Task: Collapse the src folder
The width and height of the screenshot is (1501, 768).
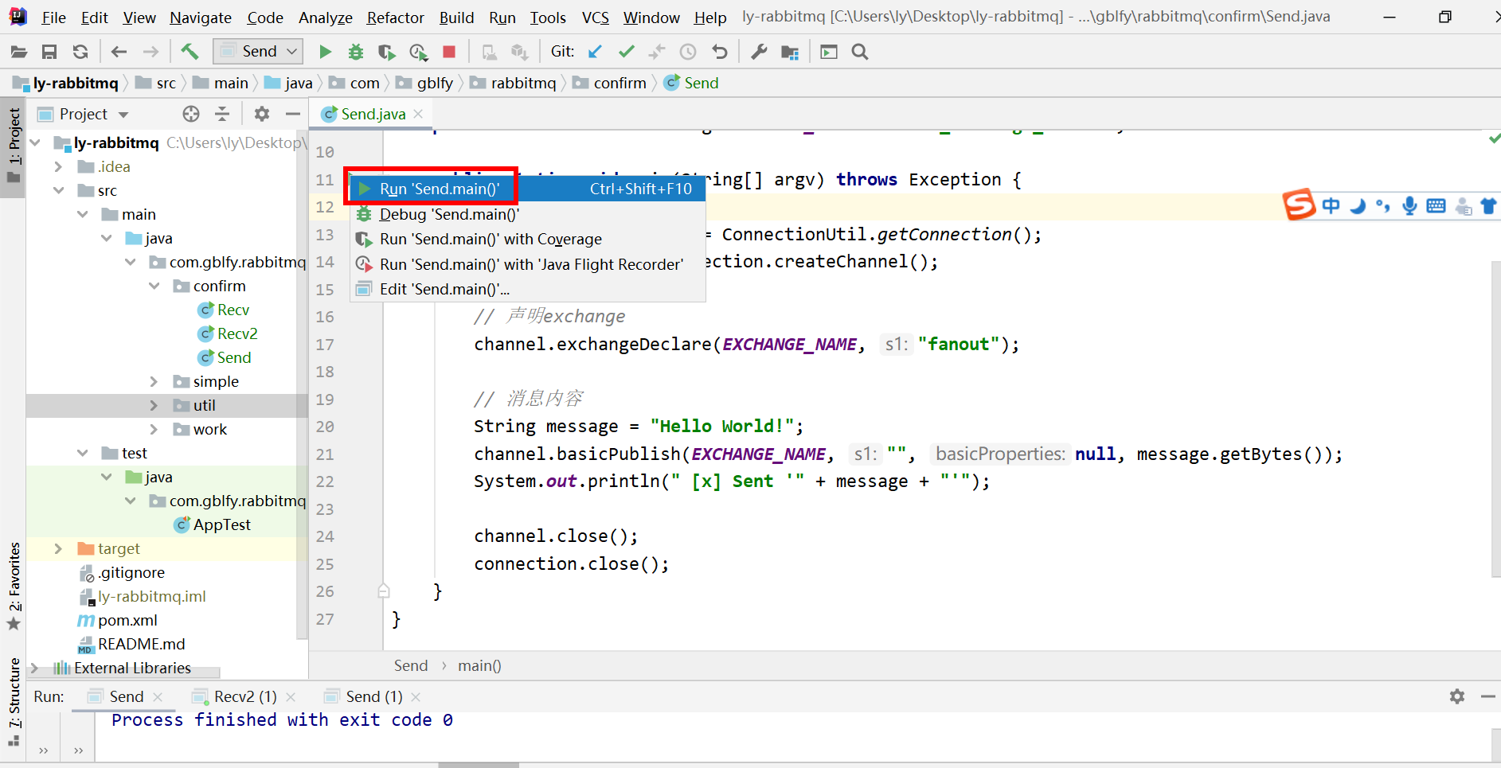Action: pyautogui.click(x=58, y=190)
